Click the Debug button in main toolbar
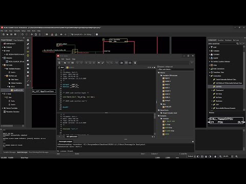Viewport: 246px width, 184px height. pos(88,34)
